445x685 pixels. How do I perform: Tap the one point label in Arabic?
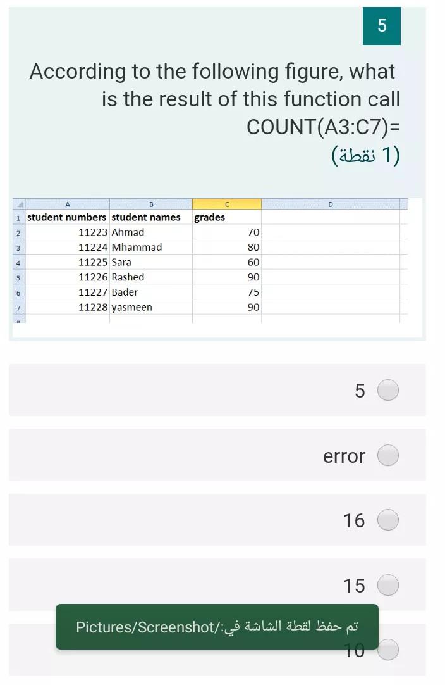pos(365,155)
